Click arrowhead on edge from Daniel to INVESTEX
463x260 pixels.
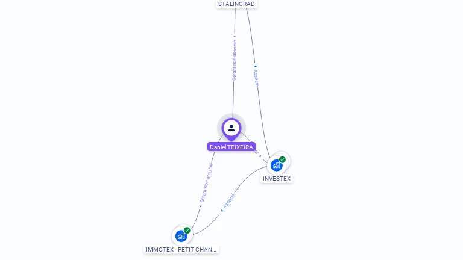point(260,156)
